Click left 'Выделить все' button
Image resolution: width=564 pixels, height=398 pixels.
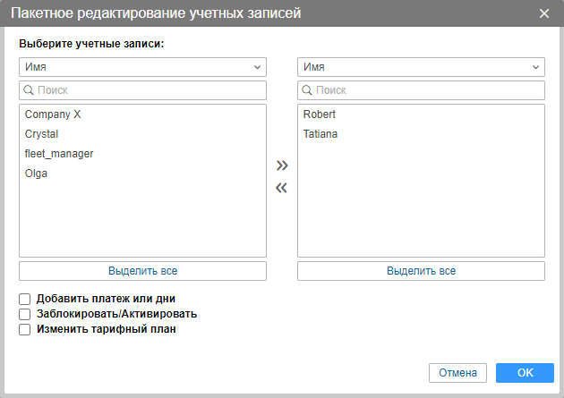pos(143,271)
